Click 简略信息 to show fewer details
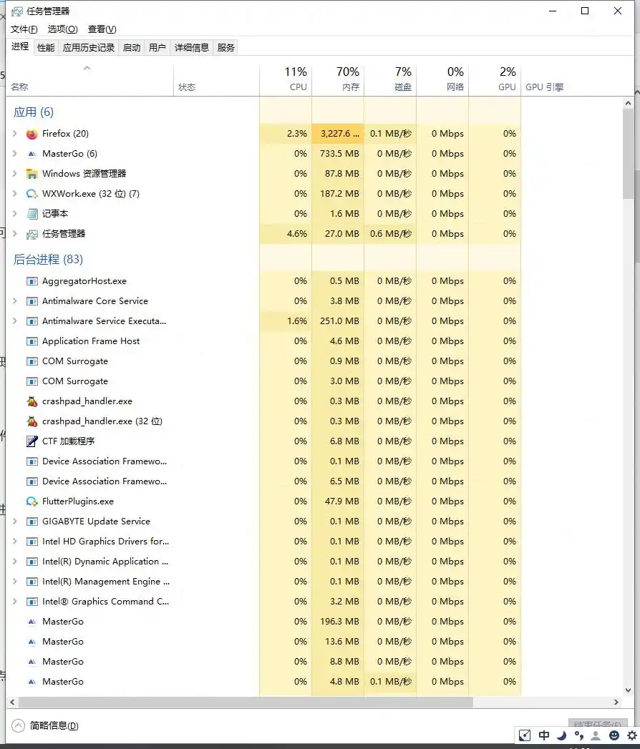The width and height of the screenshot is (640, 749). tap(54, 725)
